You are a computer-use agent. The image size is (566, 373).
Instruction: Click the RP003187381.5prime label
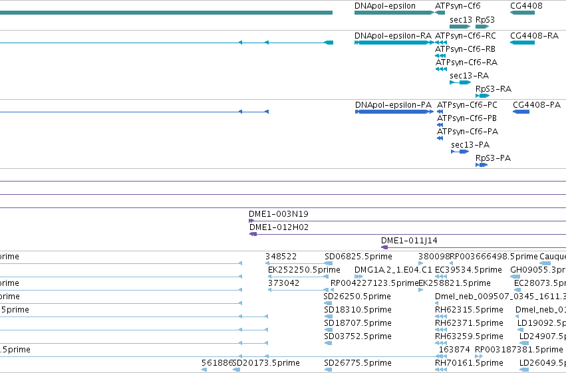[x=519, y=350]
